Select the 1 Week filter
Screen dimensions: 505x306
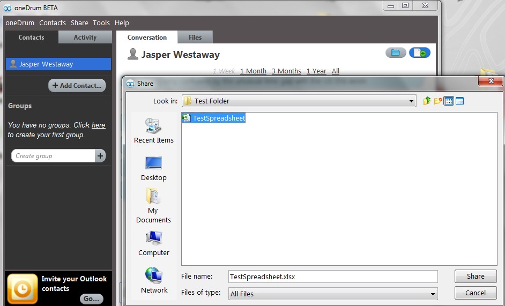pos(224,71)
